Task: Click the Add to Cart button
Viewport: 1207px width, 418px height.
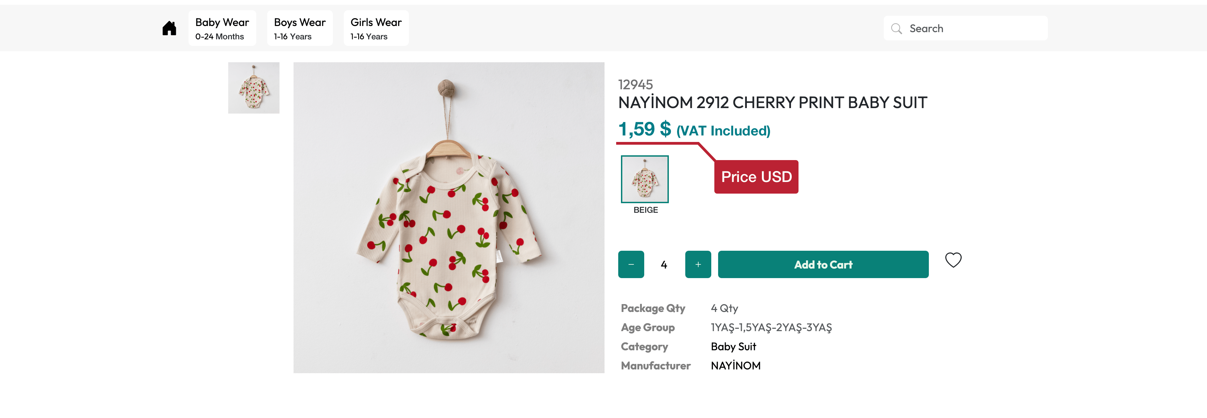Action: (823, 264)
